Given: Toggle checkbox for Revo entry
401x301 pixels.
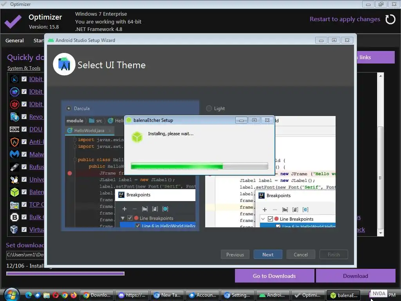Looking at the screenshot, I should [x=24, y=116].
